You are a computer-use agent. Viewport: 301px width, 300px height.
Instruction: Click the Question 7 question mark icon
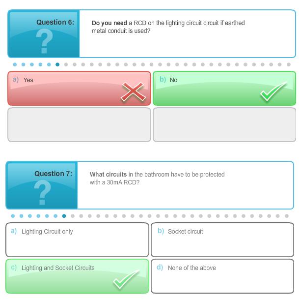tap(42, 193)
